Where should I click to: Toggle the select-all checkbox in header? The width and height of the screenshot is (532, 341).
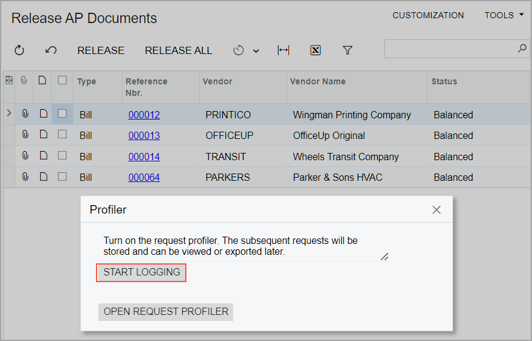pos(62,80)
